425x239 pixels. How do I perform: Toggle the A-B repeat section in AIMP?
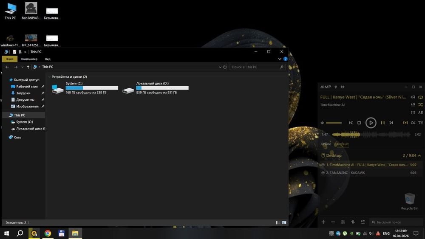point(420,112)
